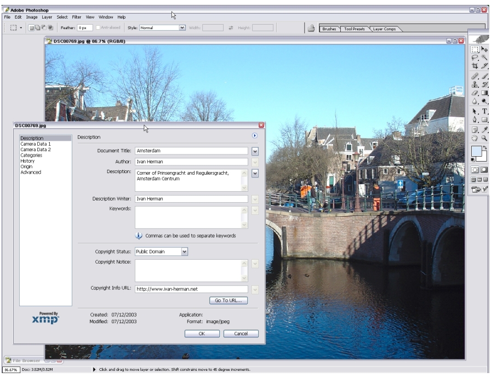Click the foreground color swatch
This screenshot has height=378, width=491.
(476, 152)
